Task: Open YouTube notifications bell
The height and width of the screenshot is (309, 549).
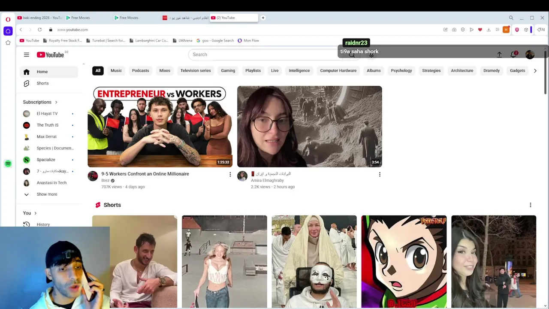Action: pos(513,55)
